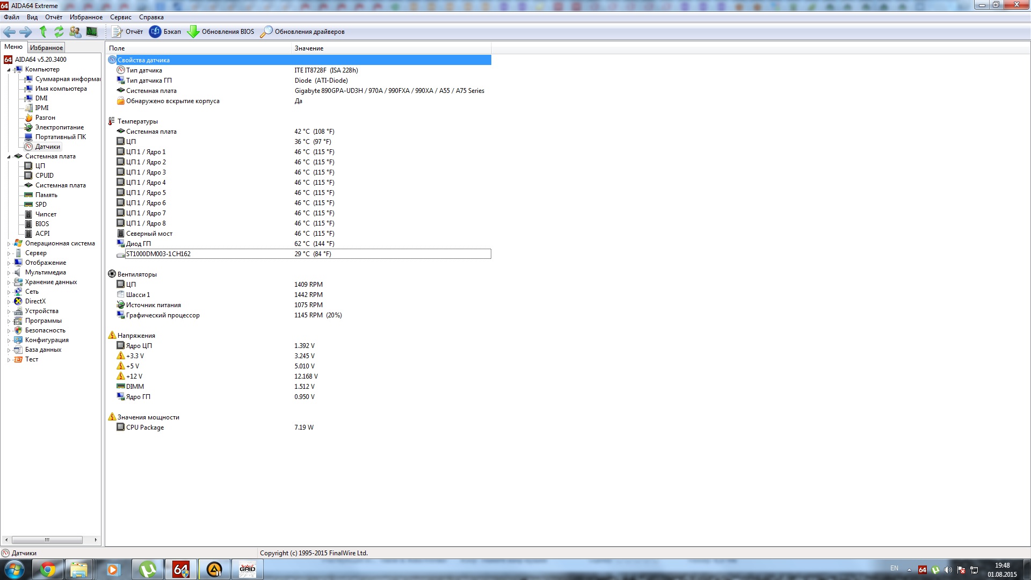Click the forward navigation arrow

pos(25,32)
